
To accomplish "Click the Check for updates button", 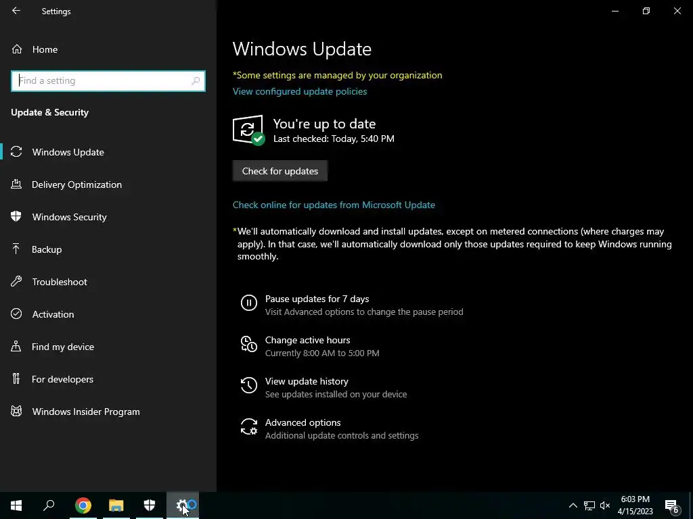I will click(x=280, y=171).
